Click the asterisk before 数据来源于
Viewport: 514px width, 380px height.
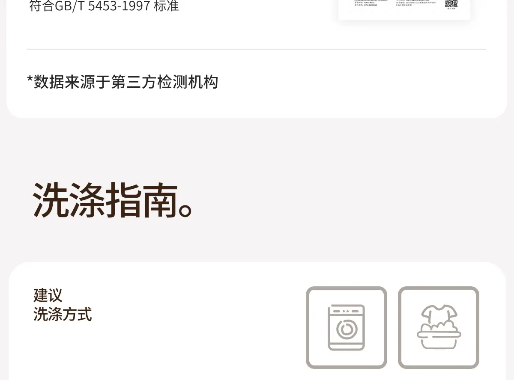30,78
